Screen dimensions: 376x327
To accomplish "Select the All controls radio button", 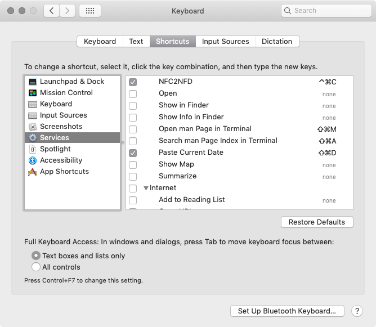I will [x=37, y=267].
